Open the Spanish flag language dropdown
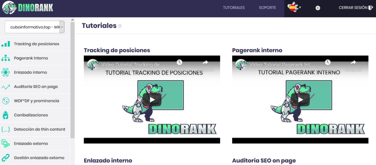376x165 pixels. pyautogui.click(x=294, y=7)
